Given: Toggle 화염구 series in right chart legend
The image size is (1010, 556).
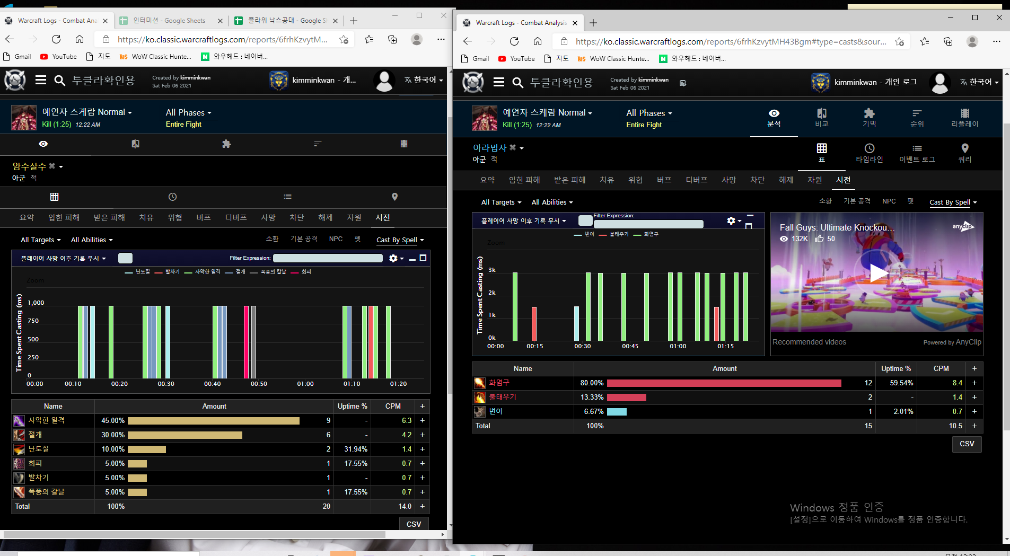Looking at the screenshot, I should click(x=646, y=234).
